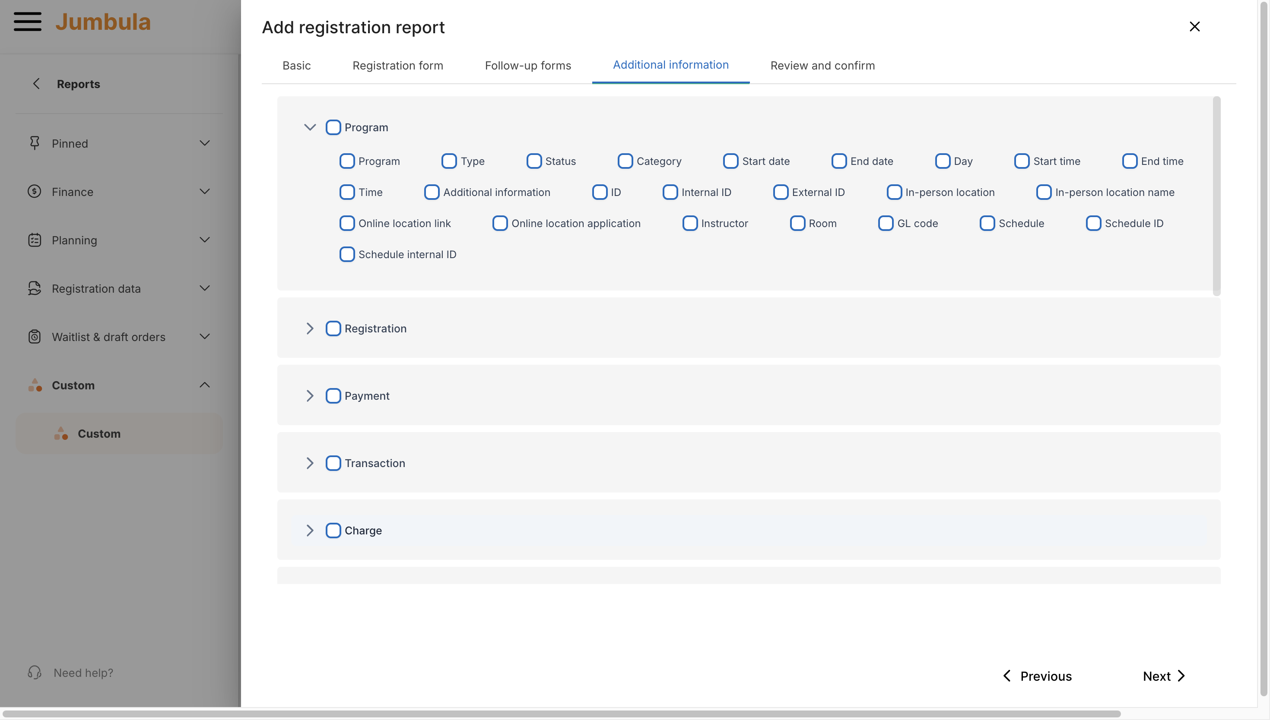
Task: Close the Add registration report dialog
Action: (x=1194, y=27)
